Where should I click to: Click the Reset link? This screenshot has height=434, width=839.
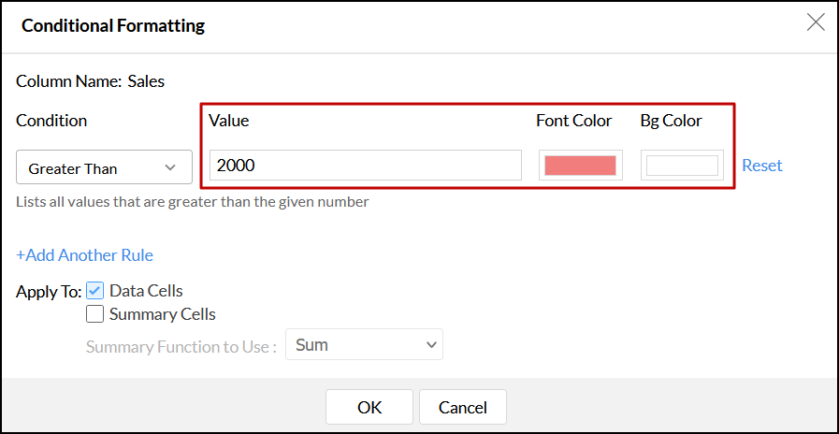(761, 166)
